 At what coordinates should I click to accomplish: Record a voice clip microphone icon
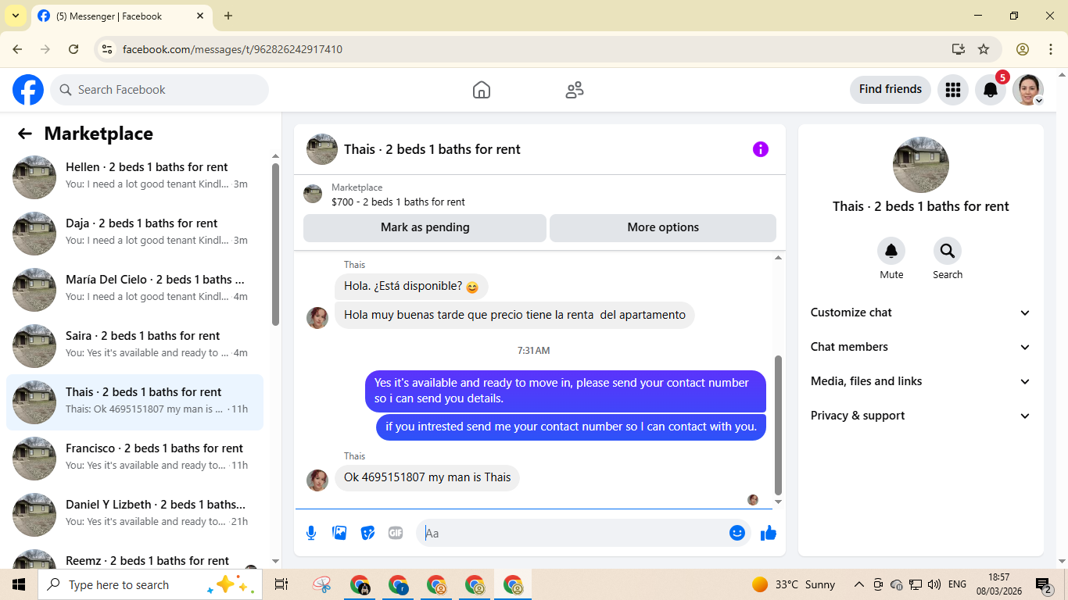[311, 533]
